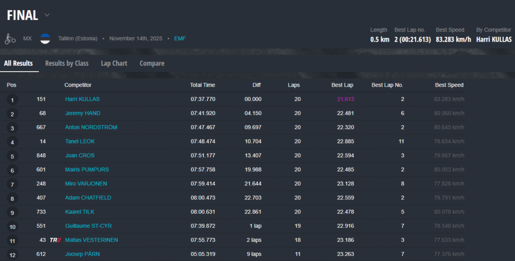Open the EMF organizer link
Viewport: 515px width, 261px height.
pos(180,39)
